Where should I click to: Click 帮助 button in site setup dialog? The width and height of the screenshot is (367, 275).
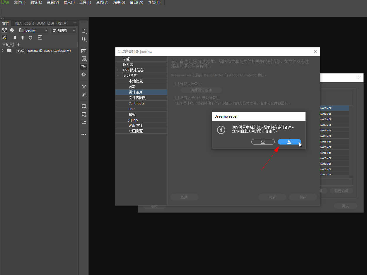click(x=184, y=197)
